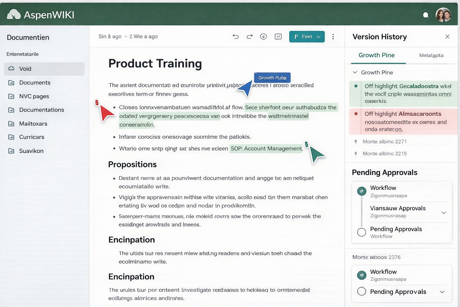
Task: Expand the Viansauw Approvals chevron
Action: click(x=444, y=213)
